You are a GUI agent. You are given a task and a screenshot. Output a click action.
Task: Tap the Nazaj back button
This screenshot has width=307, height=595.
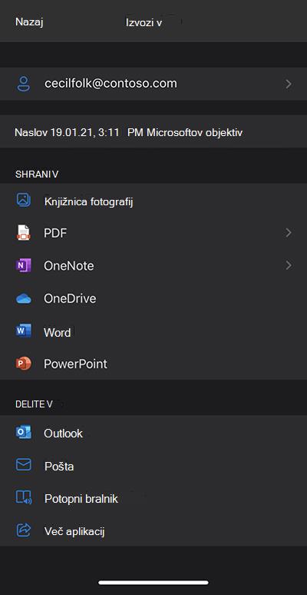[x=29, y=22]
